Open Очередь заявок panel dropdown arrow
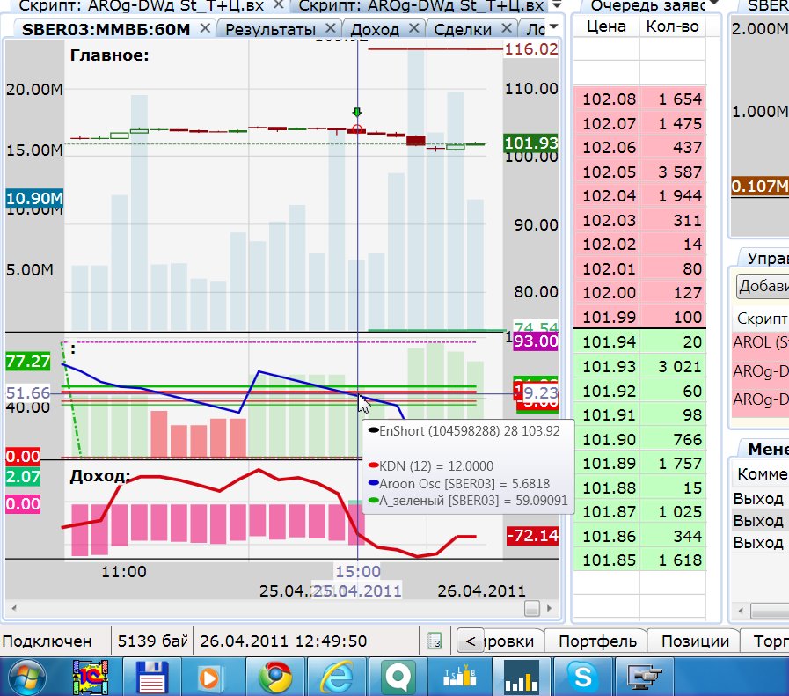This screenshot has width=789, height=696. (x=712, y=4)
